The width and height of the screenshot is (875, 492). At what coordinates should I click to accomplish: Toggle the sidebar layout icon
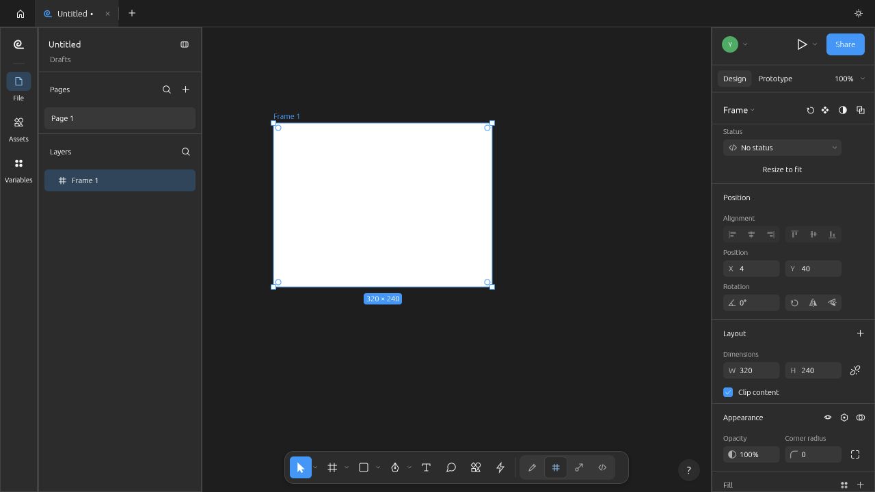click(x=185, y=44)
